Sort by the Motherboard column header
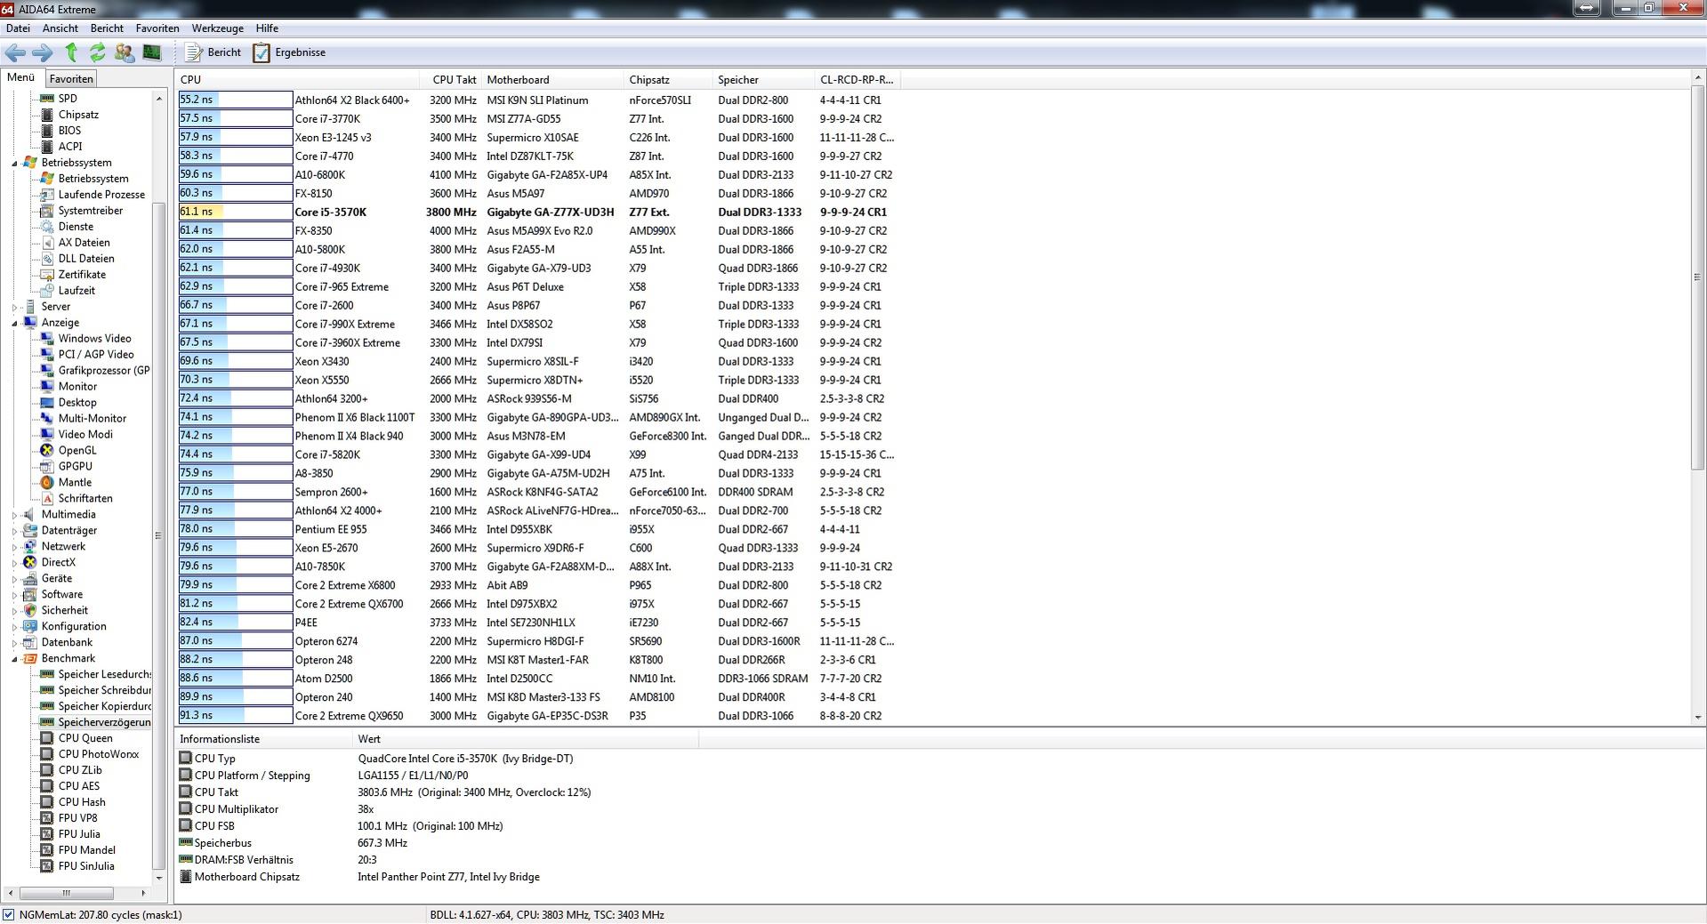 pos(552,80)
